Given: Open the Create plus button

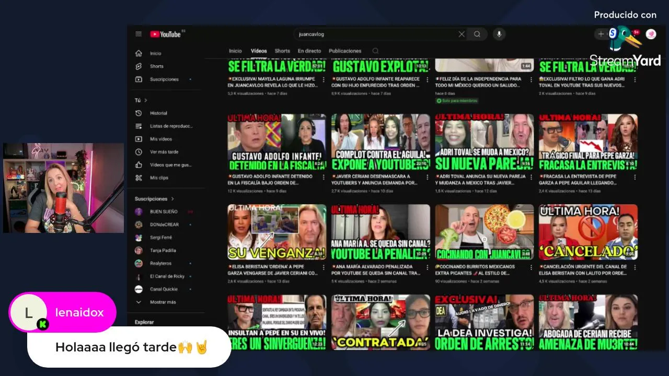Looking at the screenshot, I should (x=601, y=34).
